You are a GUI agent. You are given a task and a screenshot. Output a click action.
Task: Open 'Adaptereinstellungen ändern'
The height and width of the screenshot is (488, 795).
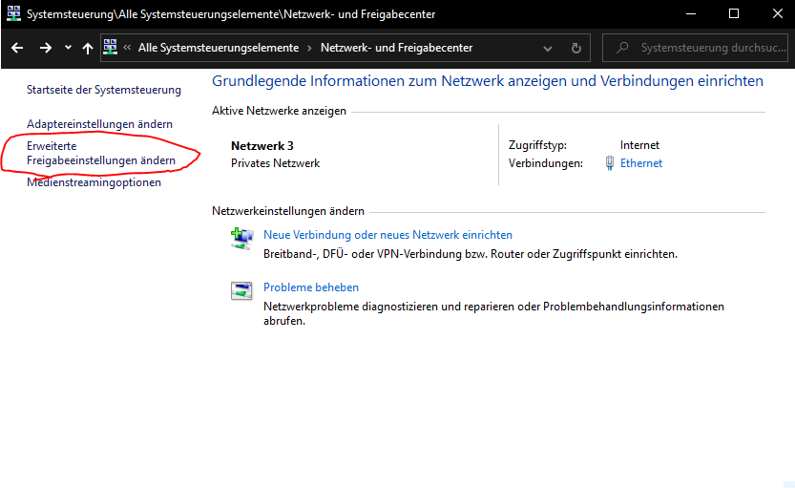click(x=99, y=124)
